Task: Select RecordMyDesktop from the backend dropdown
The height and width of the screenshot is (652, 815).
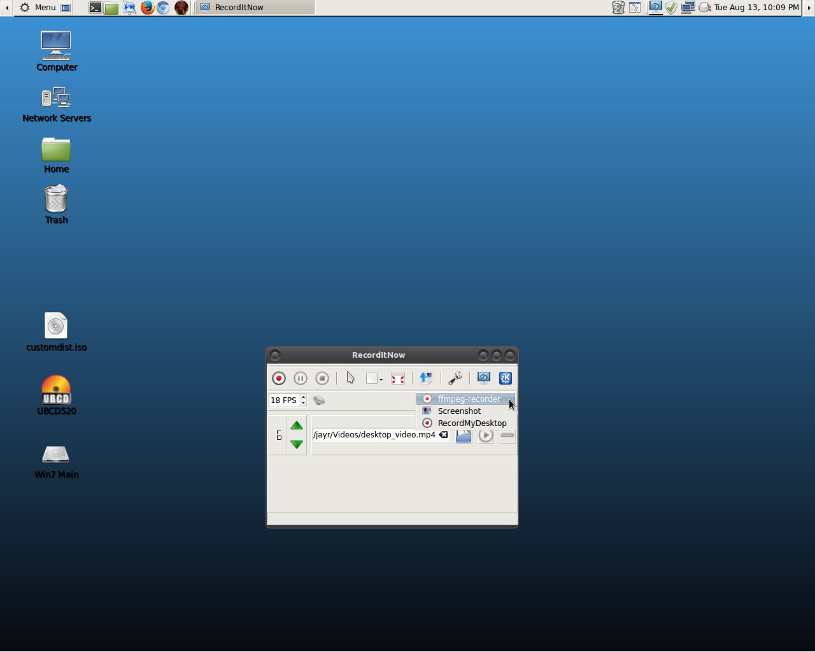Action: (472, 423)
